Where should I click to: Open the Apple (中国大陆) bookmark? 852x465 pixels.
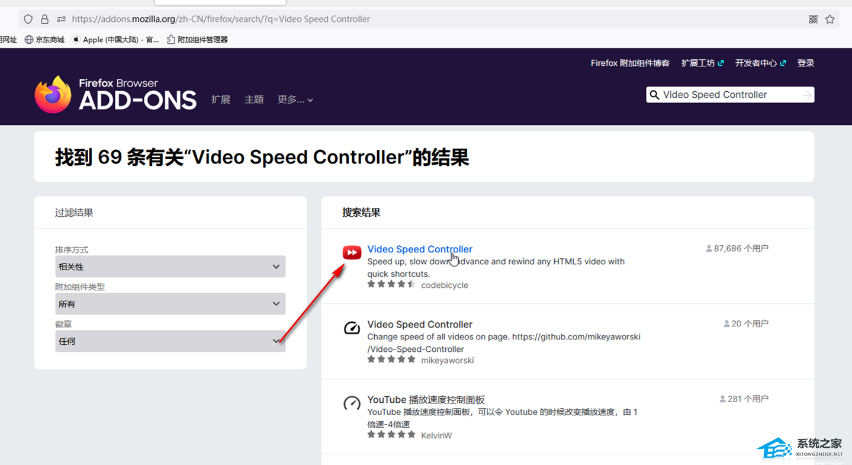[x=115, y=40]
